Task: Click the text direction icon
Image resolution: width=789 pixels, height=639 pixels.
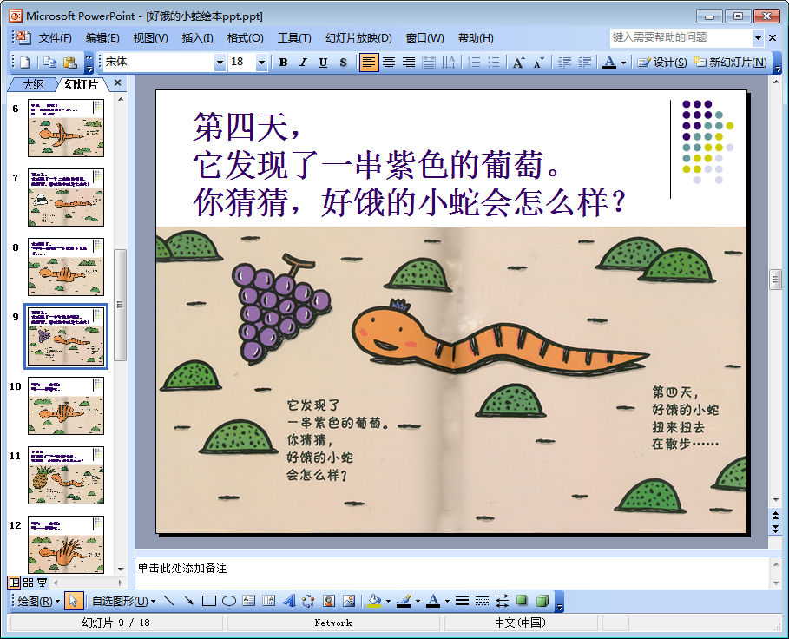Action: click(448, 63)
